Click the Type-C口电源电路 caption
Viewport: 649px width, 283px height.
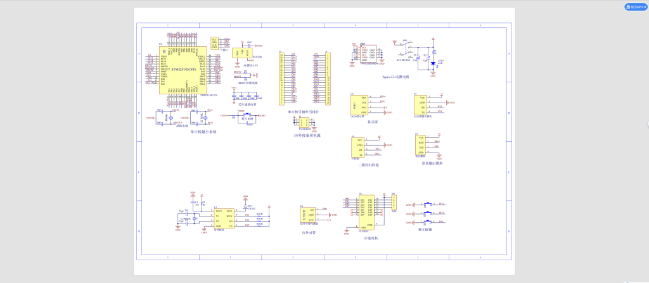point(395,77)
